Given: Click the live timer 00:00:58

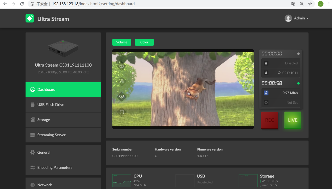Looking at the screenshot, I should (272, 83).
